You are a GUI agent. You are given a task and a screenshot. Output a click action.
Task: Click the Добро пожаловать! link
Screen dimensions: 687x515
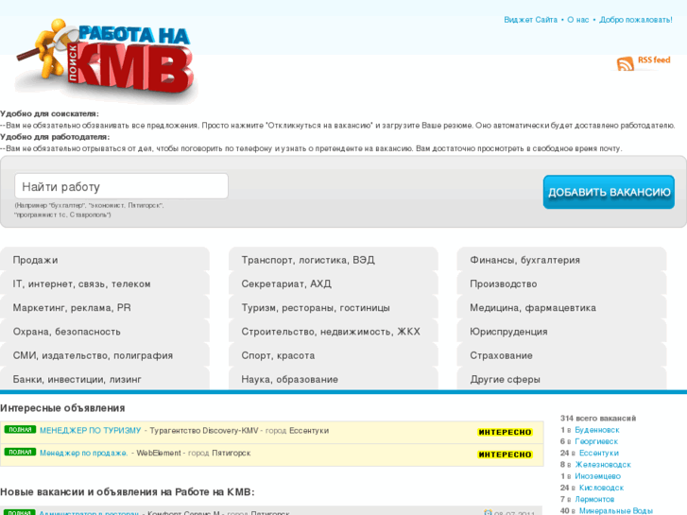pyautogui.click(x=636, y=20)
